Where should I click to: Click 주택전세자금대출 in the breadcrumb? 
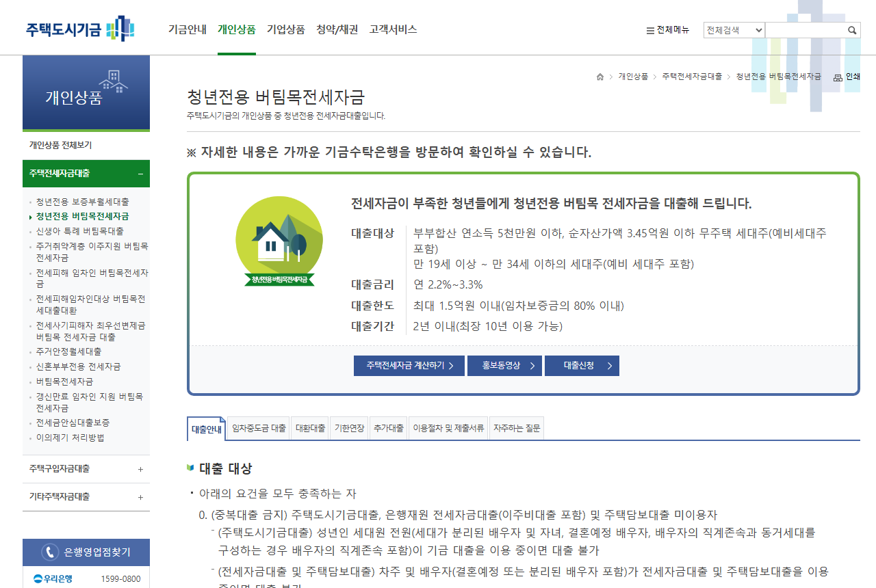click(x=692, y=77)
